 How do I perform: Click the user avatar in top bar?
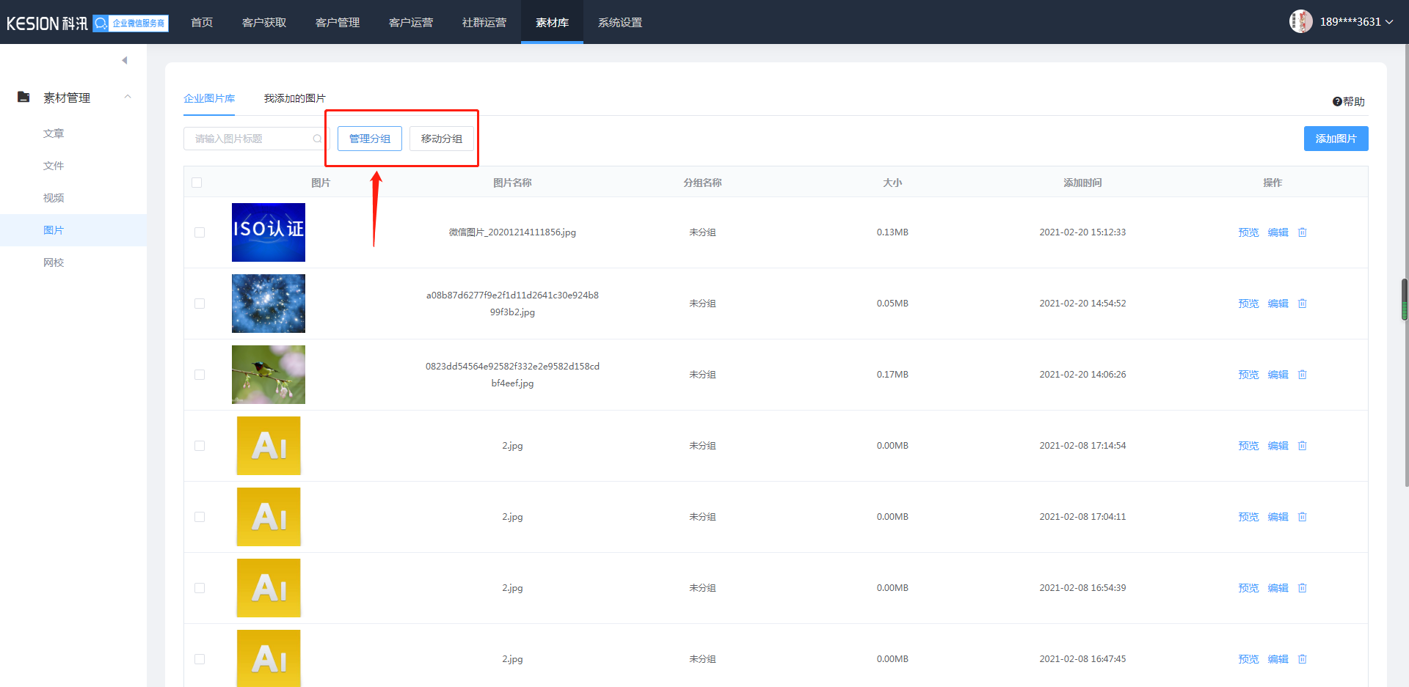tap(1300, 22)
